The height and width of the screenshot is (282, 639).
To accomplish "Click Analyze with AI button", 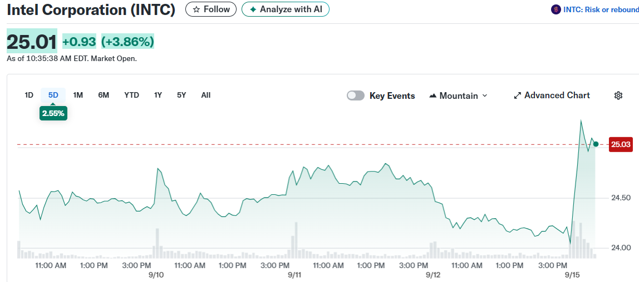I will pyautogui.click(x=285, y=9).
